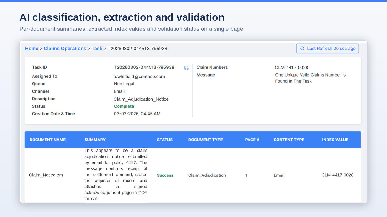The height and width of the screenshot is (217, 387).
Task: Click description Claim_Adjudication_Notice
Action: [x=141, y=99]
